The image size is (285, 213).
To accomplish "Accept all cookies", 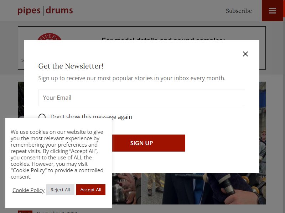I will coord(91,190).
